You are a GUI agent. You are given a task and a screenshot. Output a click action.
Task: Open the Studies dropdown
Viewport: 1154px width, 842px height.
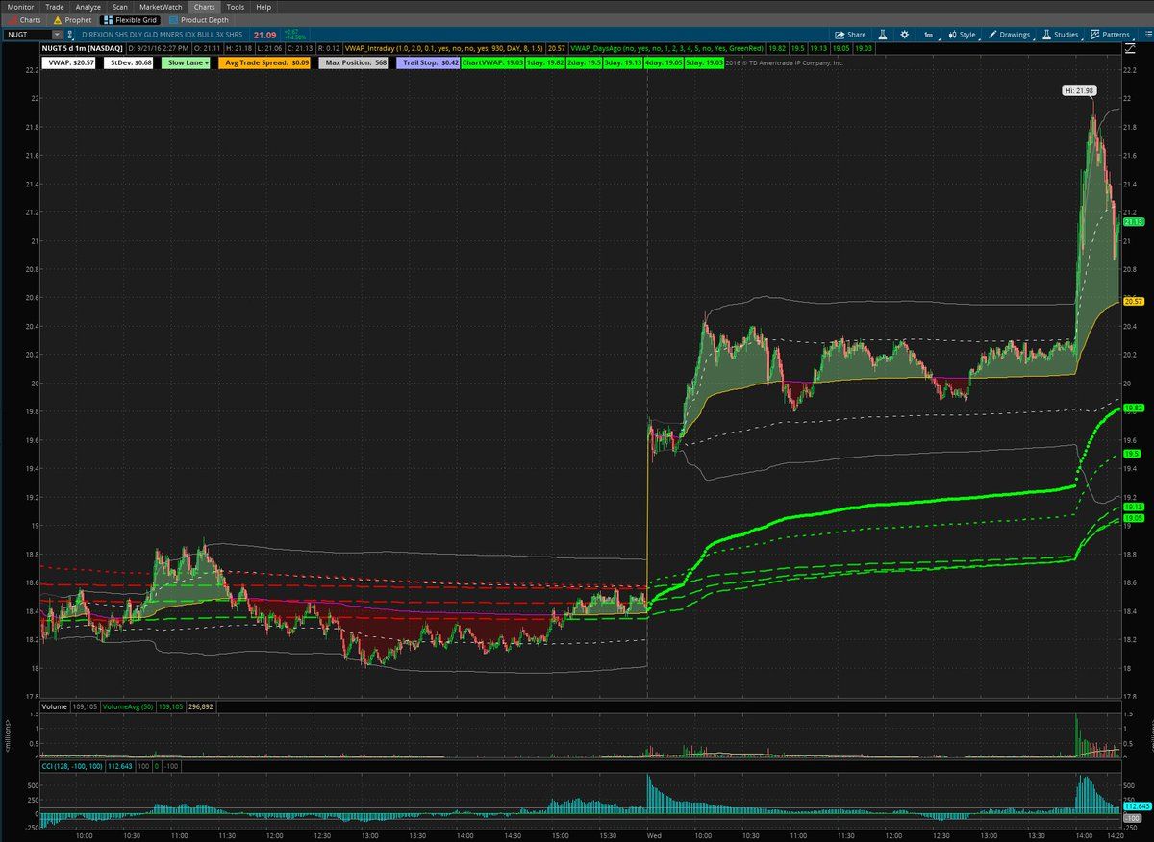pos(1061,35)
